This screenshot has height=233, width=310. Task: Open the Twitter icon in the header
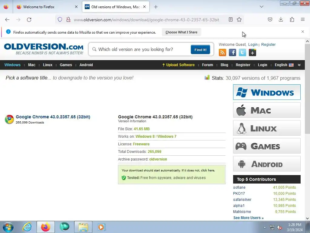242,53
